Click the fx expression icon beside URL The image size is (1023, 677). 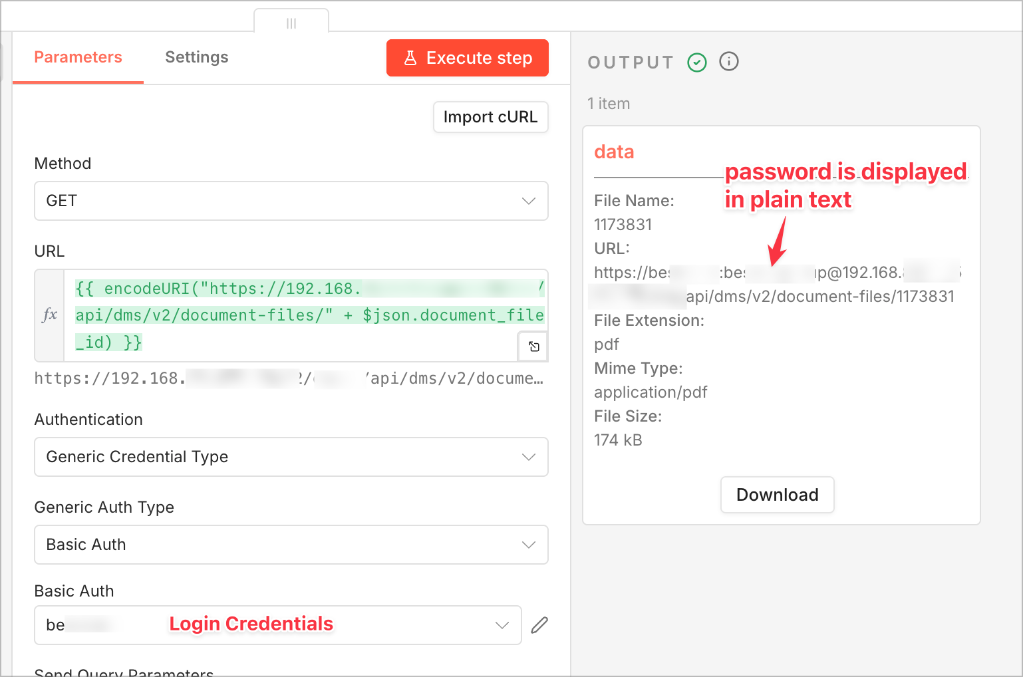click(50, 315)
